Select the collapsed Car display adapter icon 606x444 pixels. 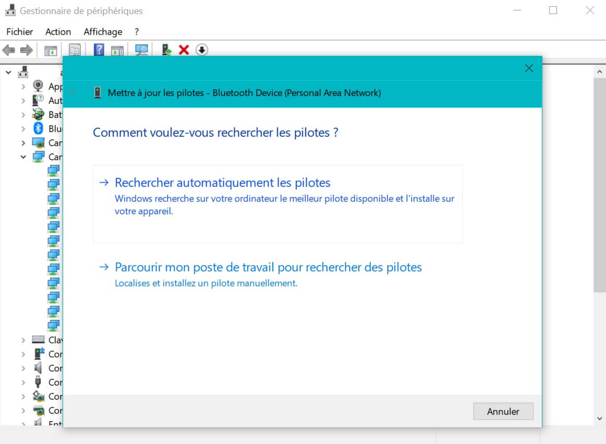pyautogui.click(x=38, y=143)
